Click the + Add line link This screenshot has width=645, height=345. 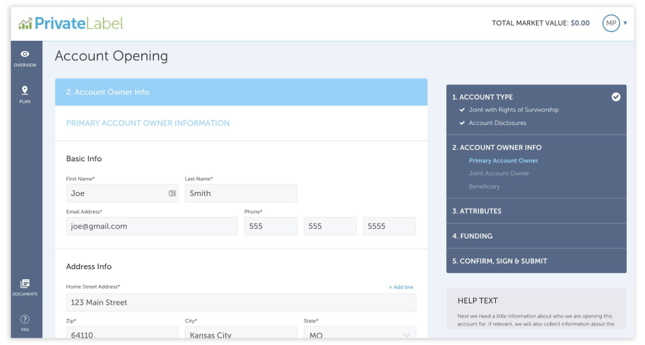point(401,287)
